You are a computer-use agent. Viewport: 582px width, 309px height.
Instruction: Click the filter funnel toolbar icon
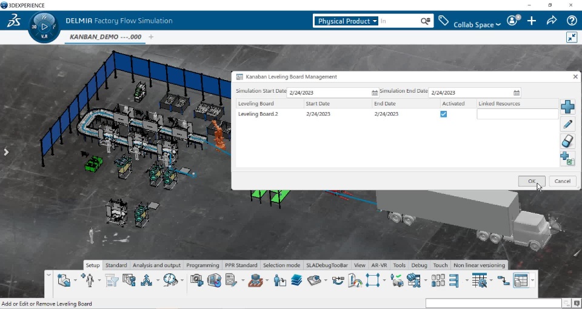point(112,280)
